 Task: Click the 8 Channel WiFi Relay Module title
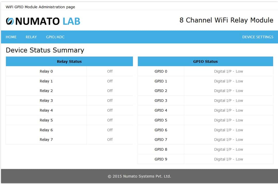coord(226,20)
